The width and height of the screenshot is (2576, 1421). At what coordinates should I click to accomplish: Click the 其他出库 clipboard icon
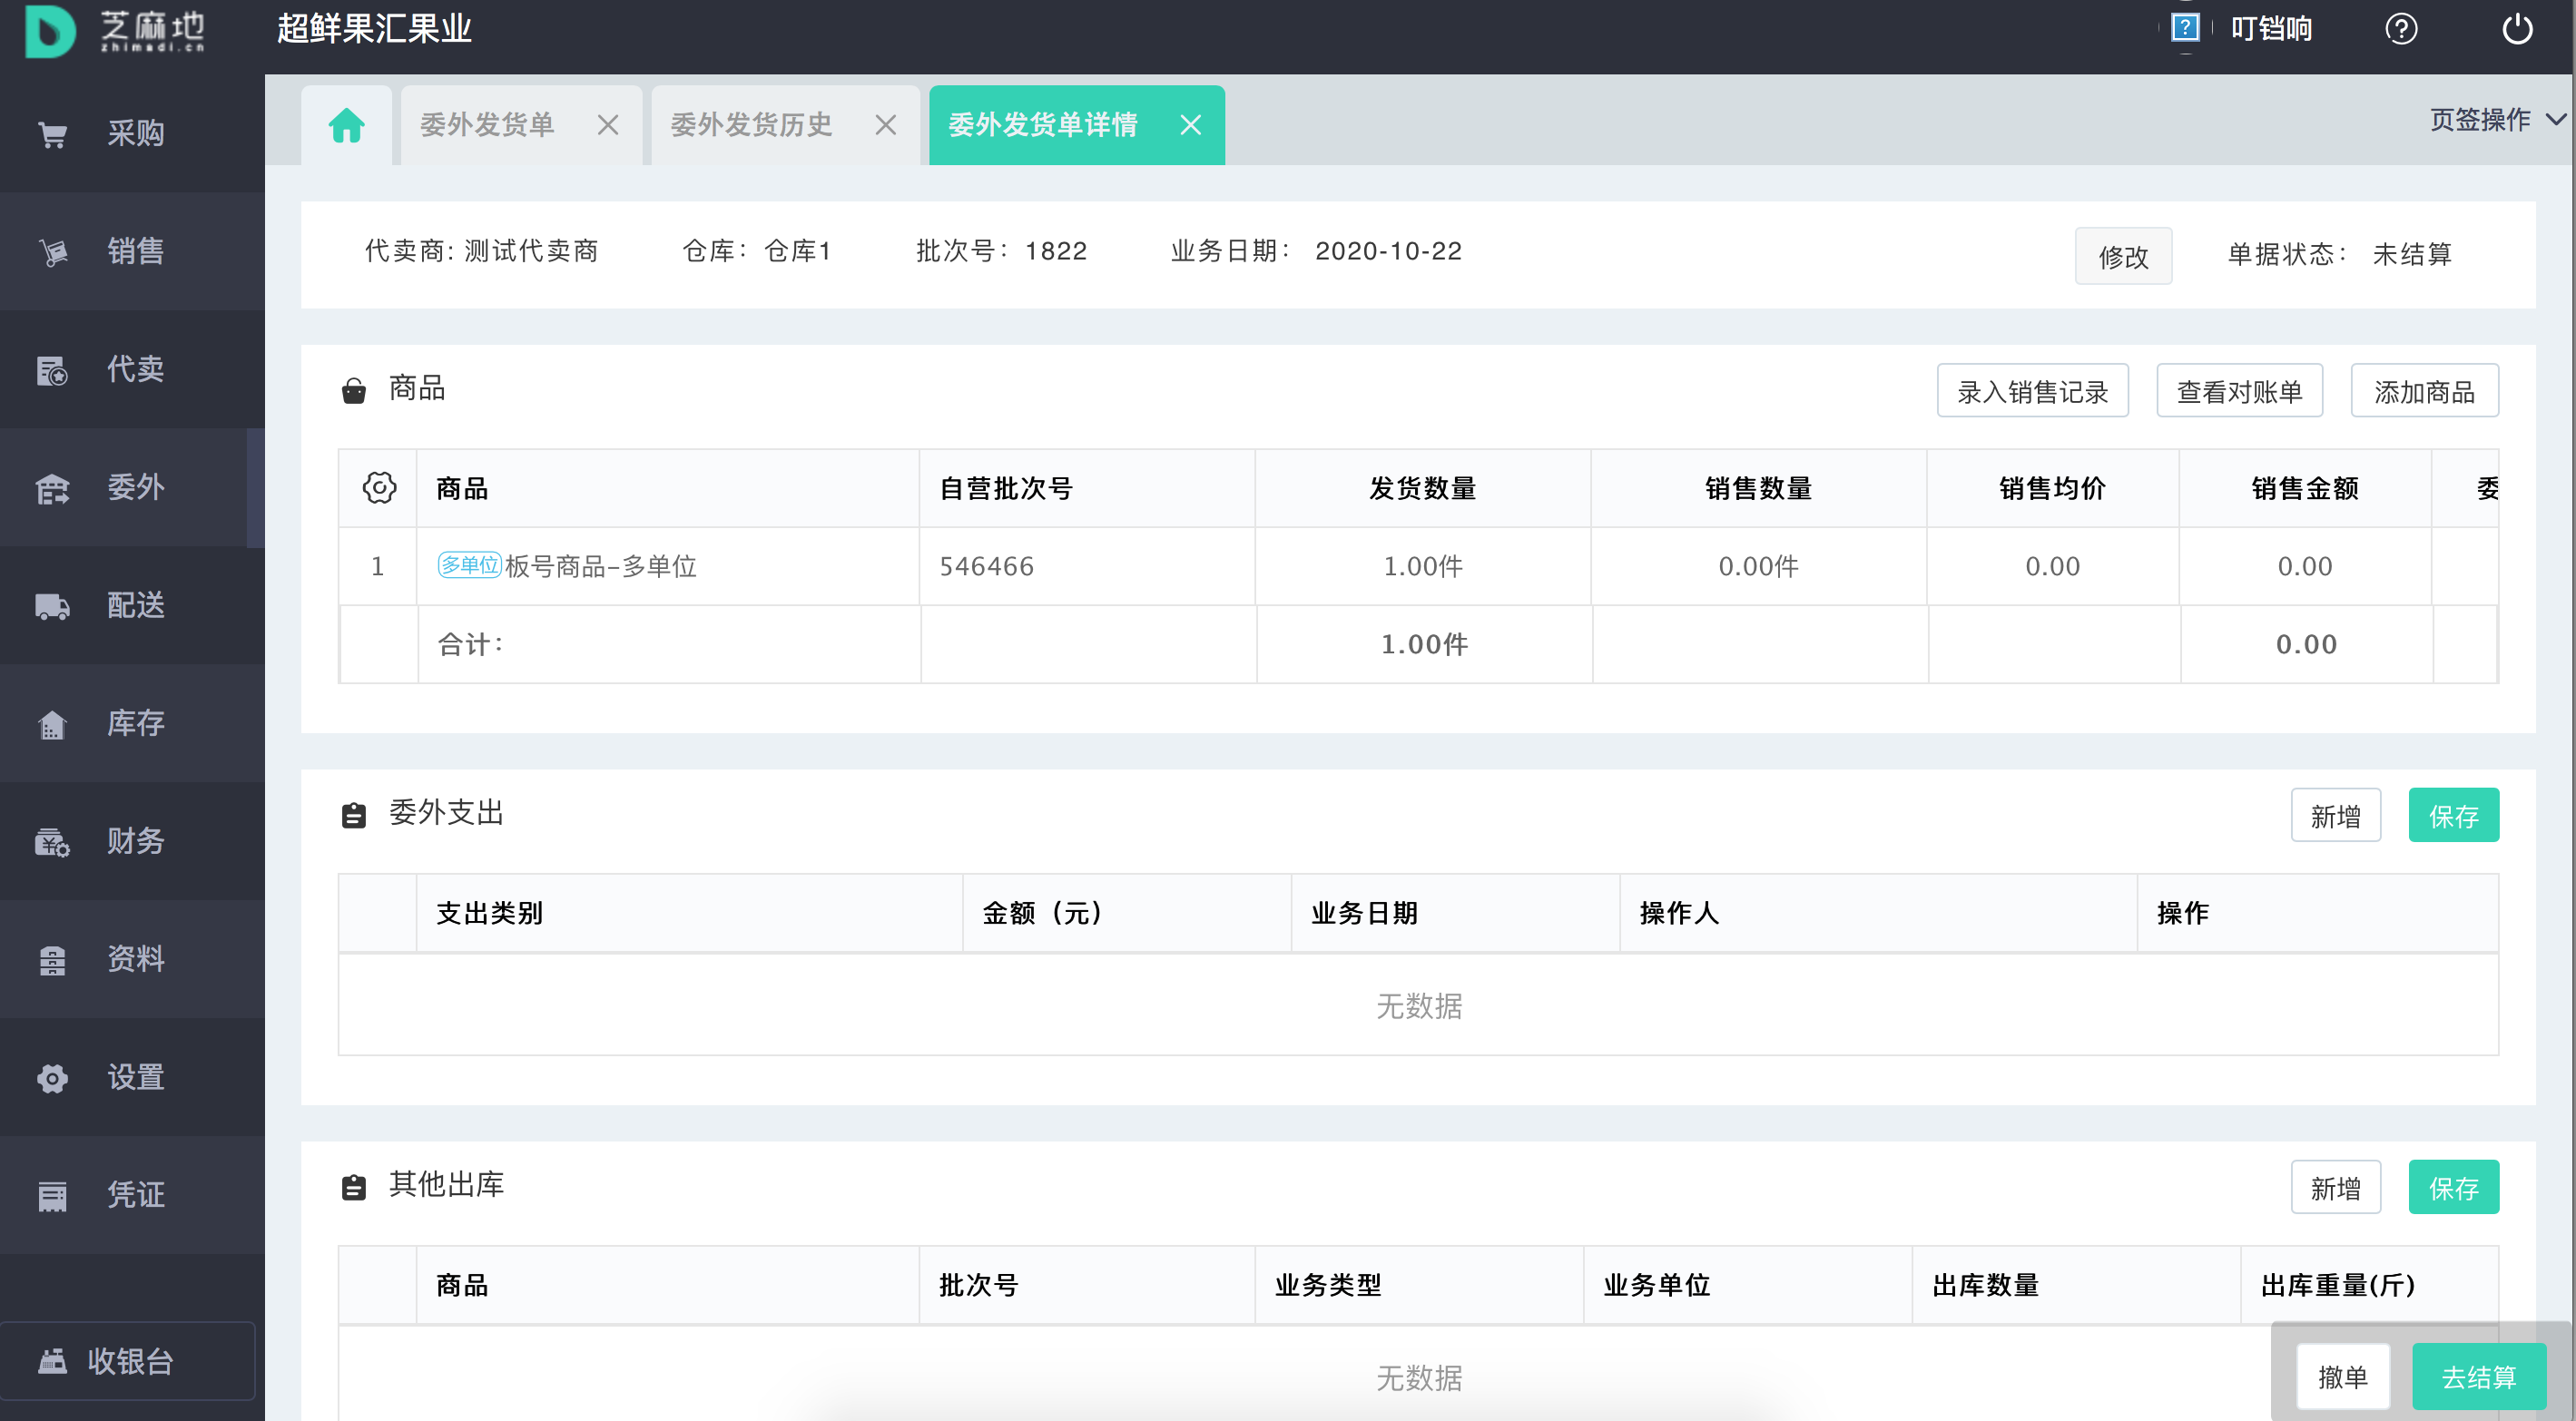[354, 1187]
